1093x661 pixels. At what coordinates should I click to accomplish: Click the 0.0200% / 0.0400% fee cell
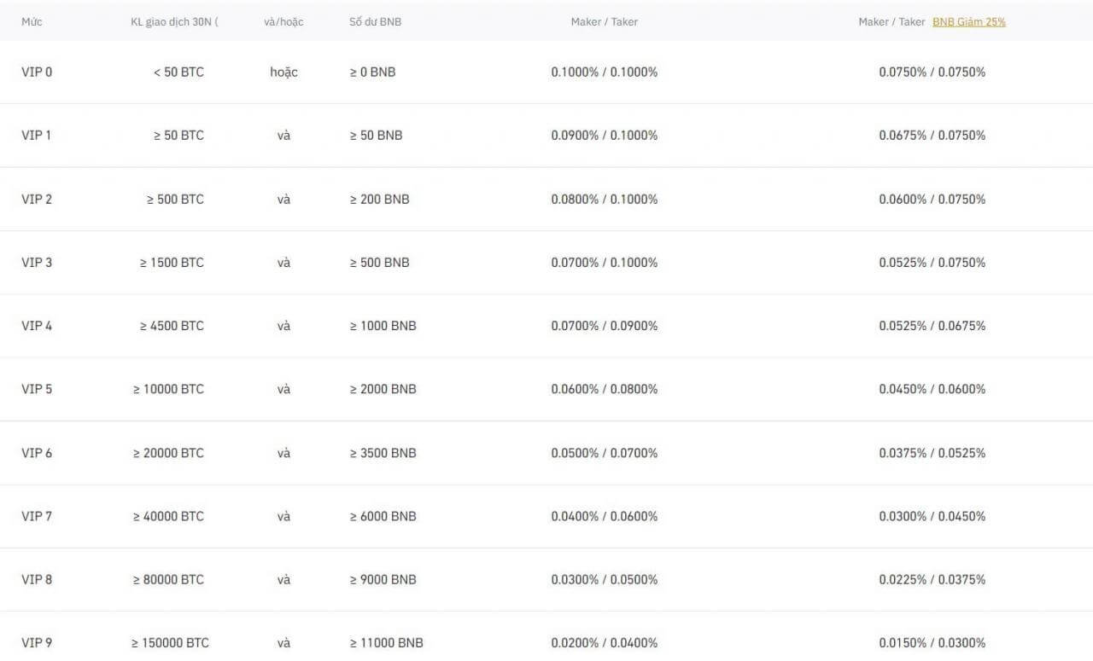(605, 643)
